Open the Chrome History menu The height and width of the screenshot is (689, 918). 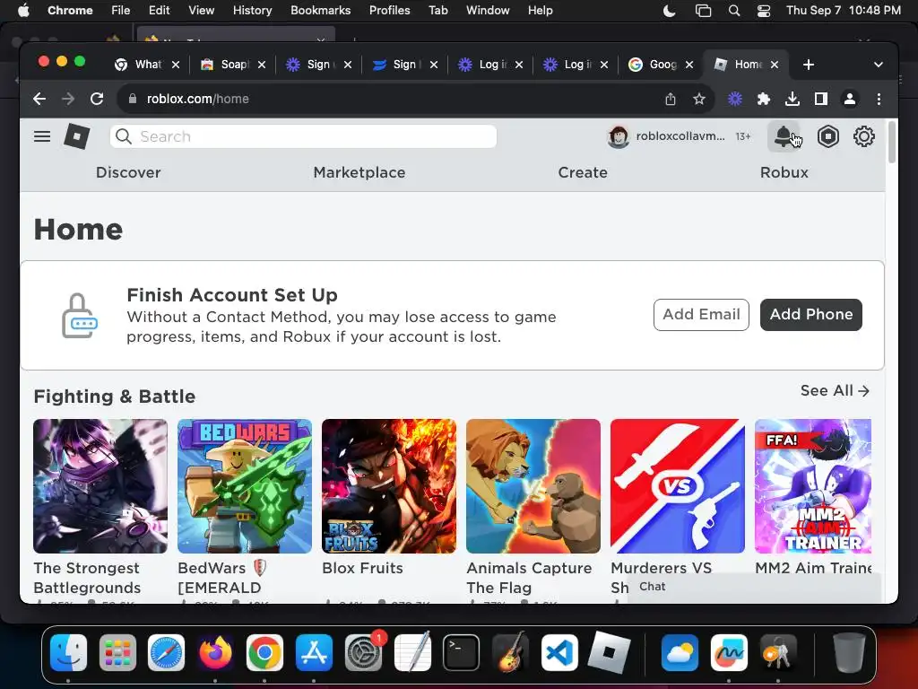pyautogui.click(x=252, y=11)
